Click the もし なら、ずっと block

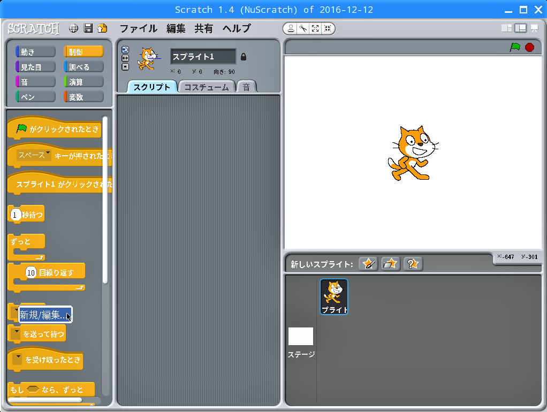51,390
